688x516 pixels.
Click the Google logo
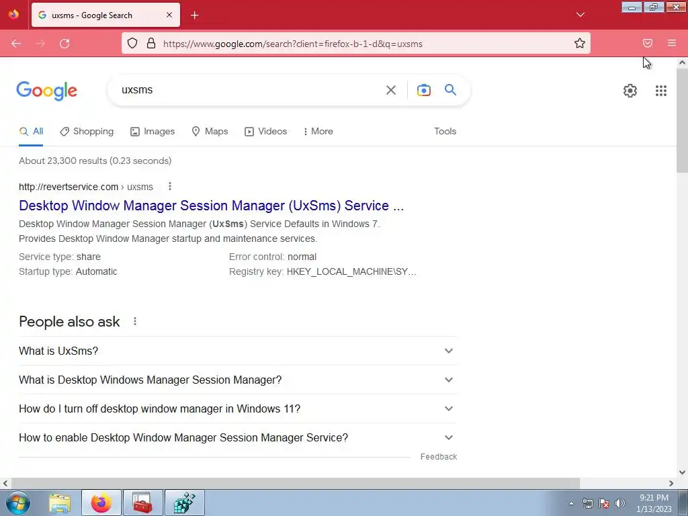point(47,91)
